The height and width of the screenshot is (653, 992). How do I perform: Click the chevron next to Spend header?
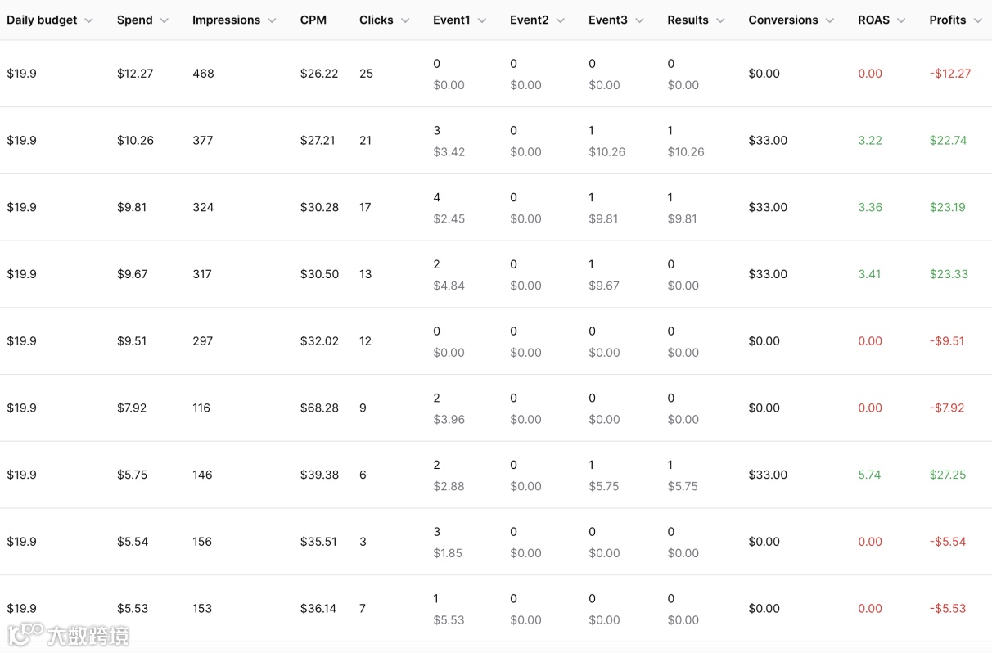[x=165, y=20]
